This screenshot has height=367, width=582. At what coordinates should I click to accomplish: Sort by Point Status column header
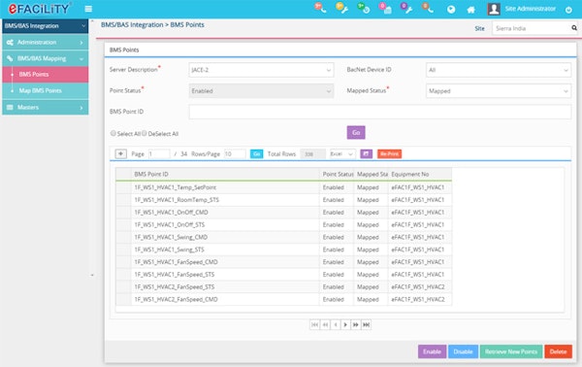coord(337,174)
